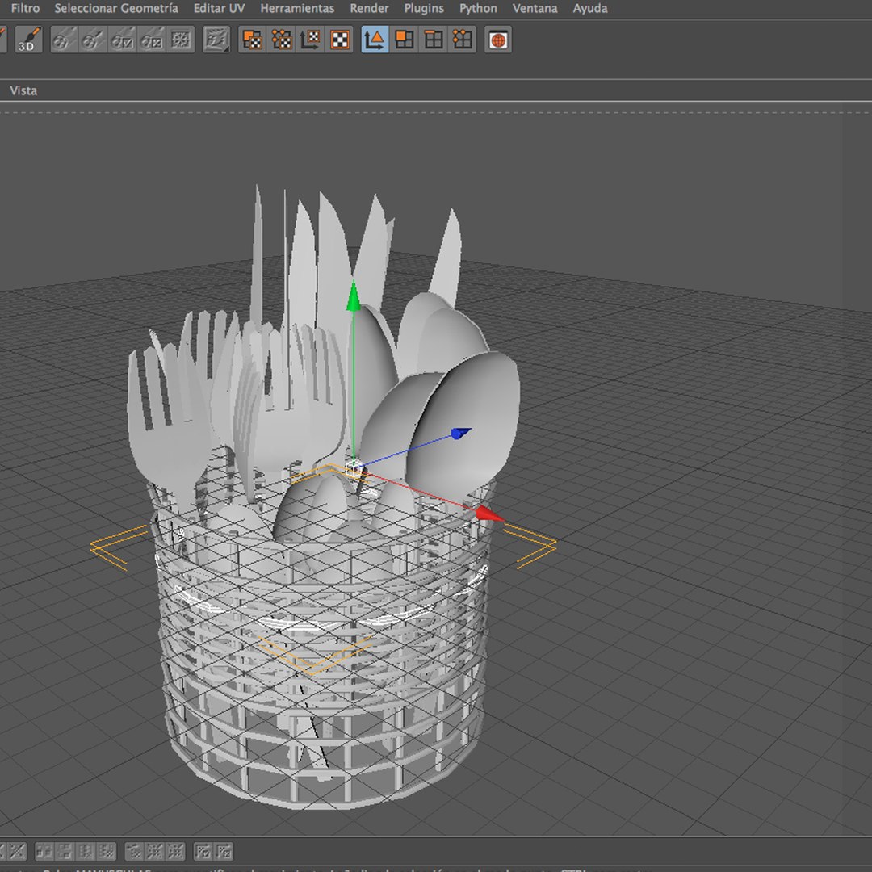Click the orange globe render icon

[x=498, y=40]
